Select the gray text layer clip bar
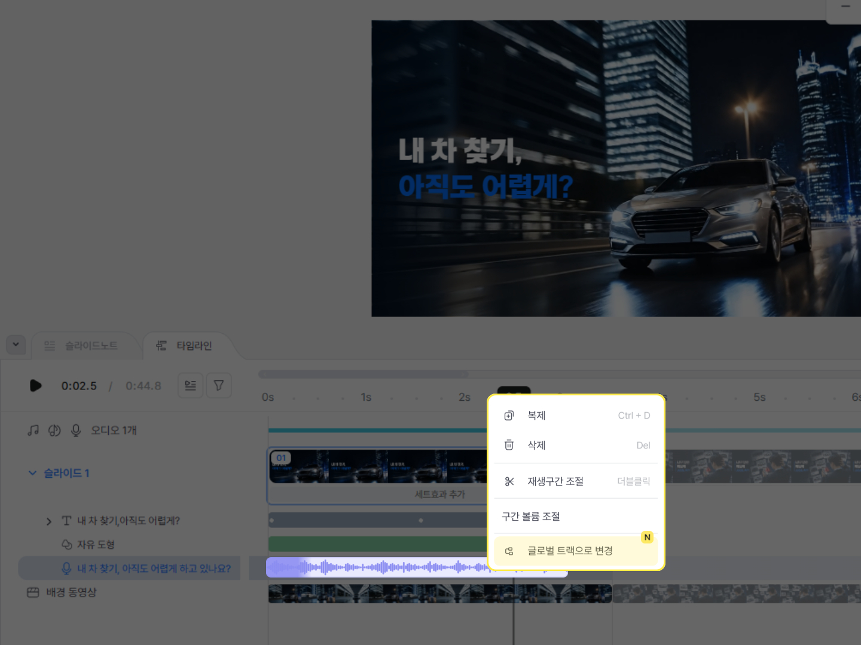 (378, 520)
